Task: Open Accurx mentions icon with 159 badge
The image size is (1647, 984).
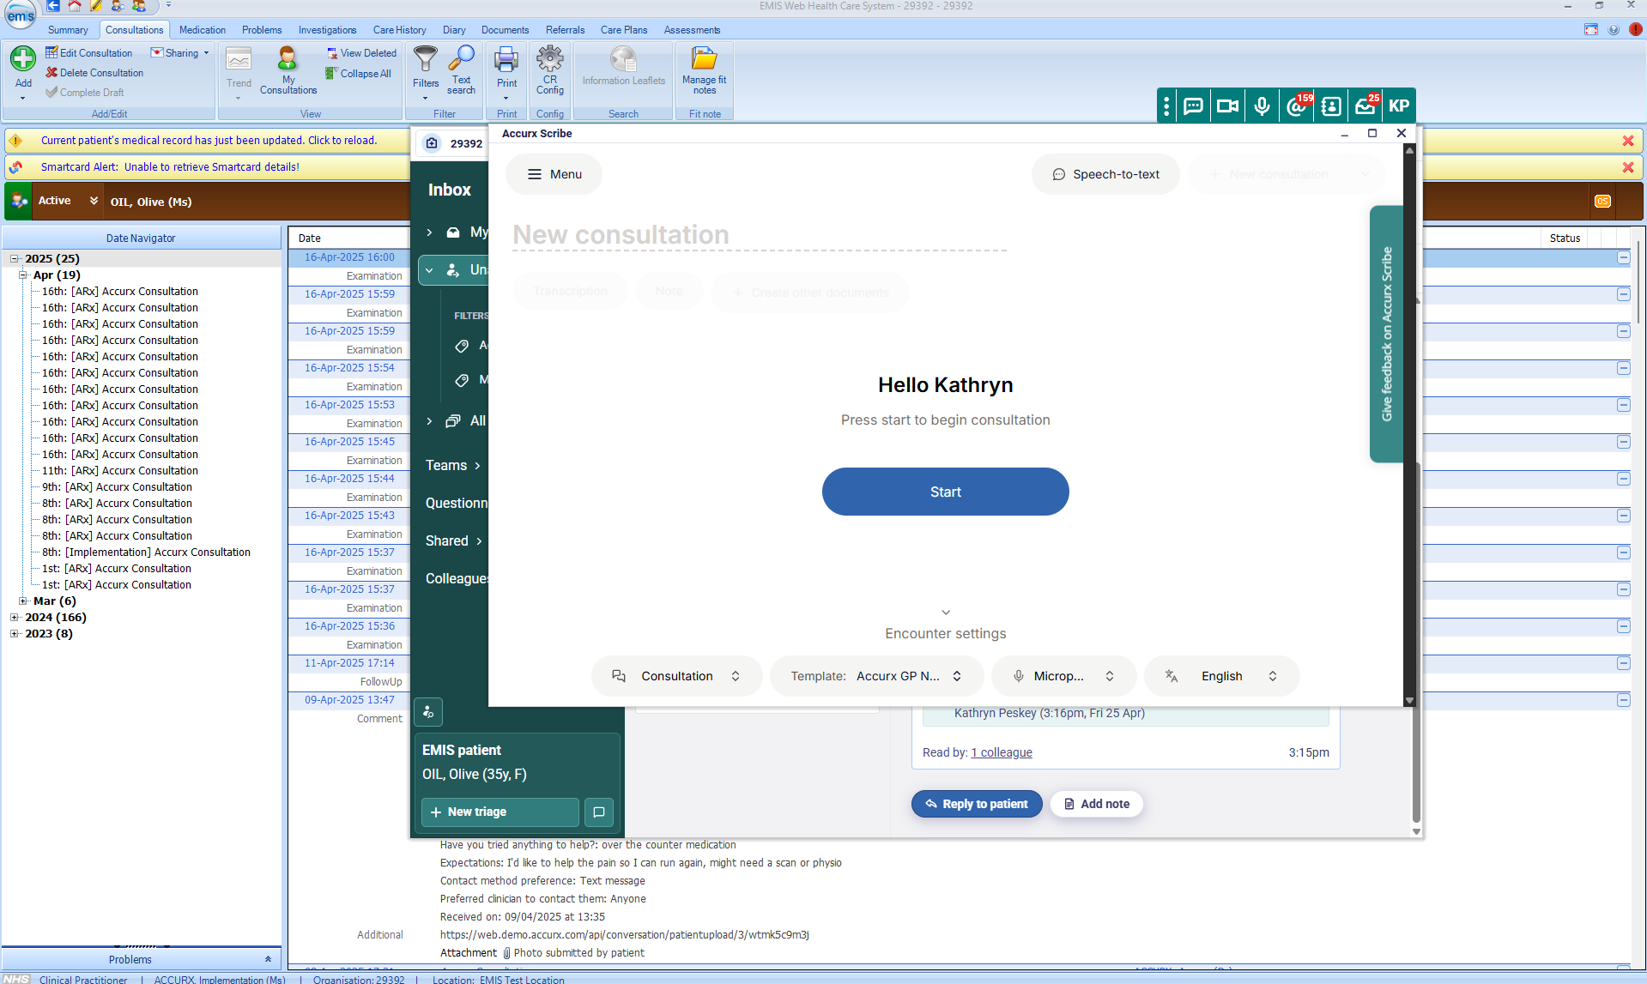Action: pyautogui.click(x=1297, y=106)
